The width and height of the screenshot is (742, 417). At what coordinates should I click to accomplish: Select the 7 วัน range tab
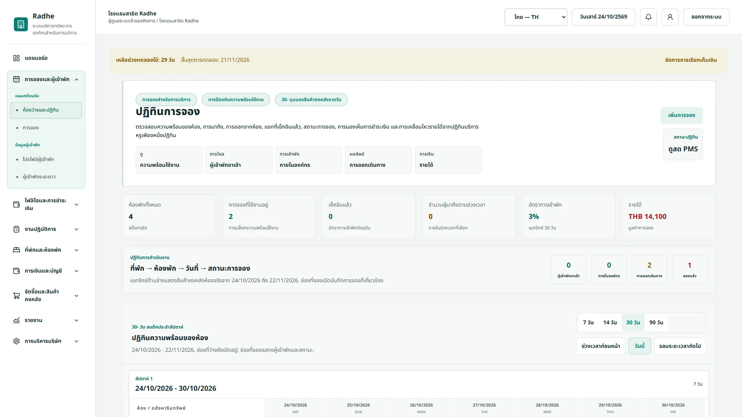[588, 322]
